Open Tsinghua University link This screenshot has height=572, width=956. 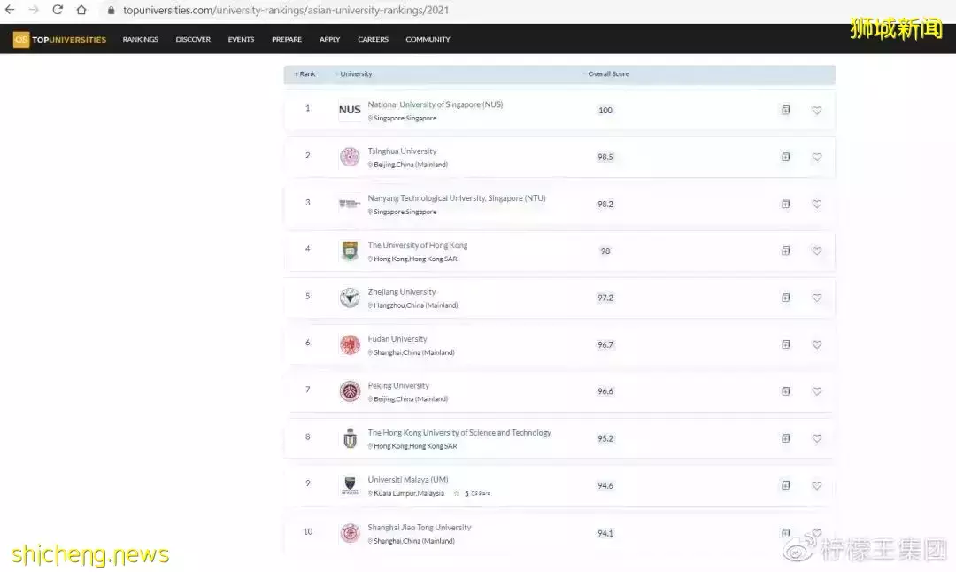point(402,151)
